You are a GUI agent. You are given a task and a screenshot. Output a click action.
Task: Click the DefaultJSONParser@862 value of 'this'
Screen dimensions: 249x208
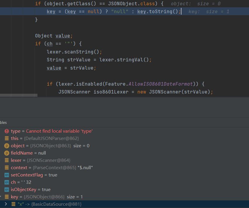pos(51,138)
